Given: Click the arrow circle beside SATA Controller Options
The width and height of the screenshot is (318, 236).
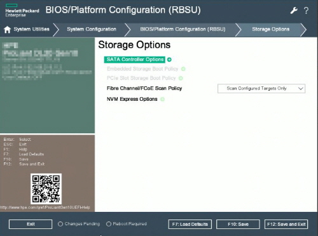Looking at the screenshot, I should [x=169, y=60].
